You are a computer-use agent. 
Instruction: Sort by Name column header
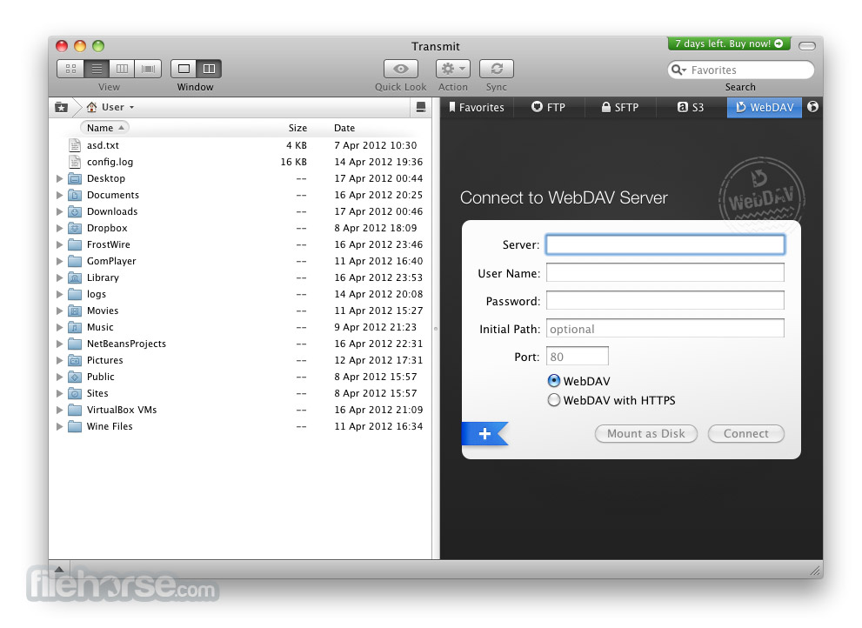(x=104, y=128)
